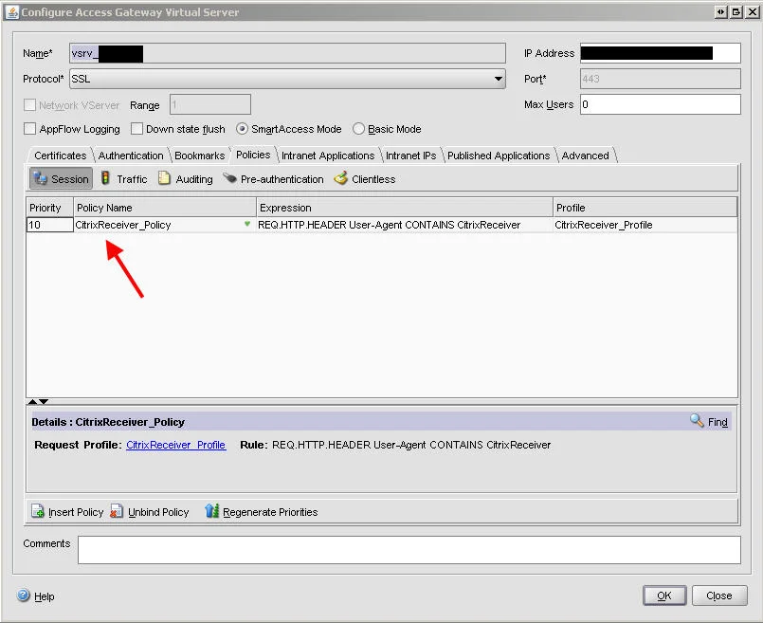Click Unbind Policy button label
This screenshot has height=623, width=763.
158,512
